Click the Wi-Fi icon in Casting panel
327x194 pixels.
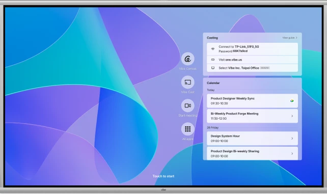point(213,49)
